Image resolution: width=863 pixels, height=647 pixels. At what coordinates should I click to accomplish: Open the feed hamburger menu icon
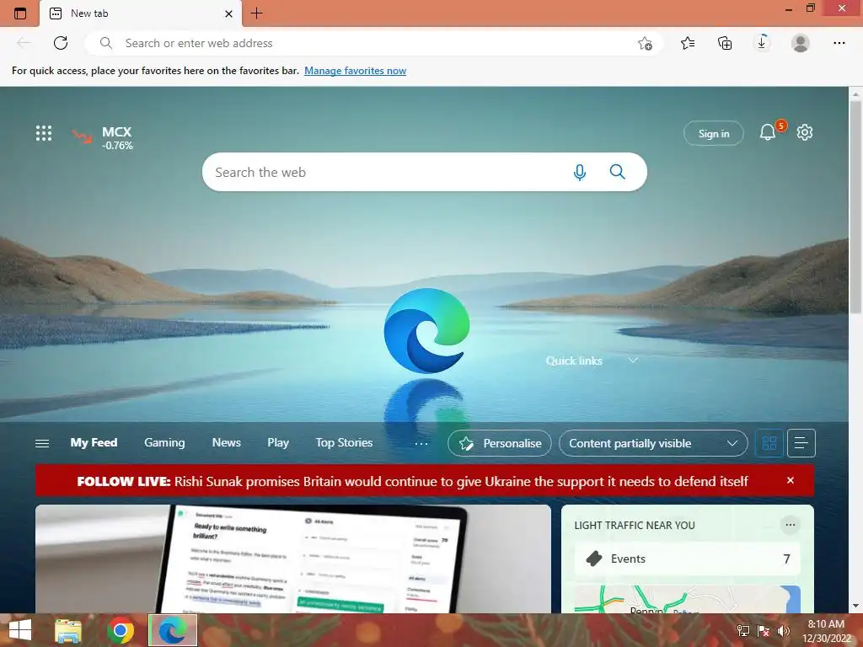pos(42,443)
